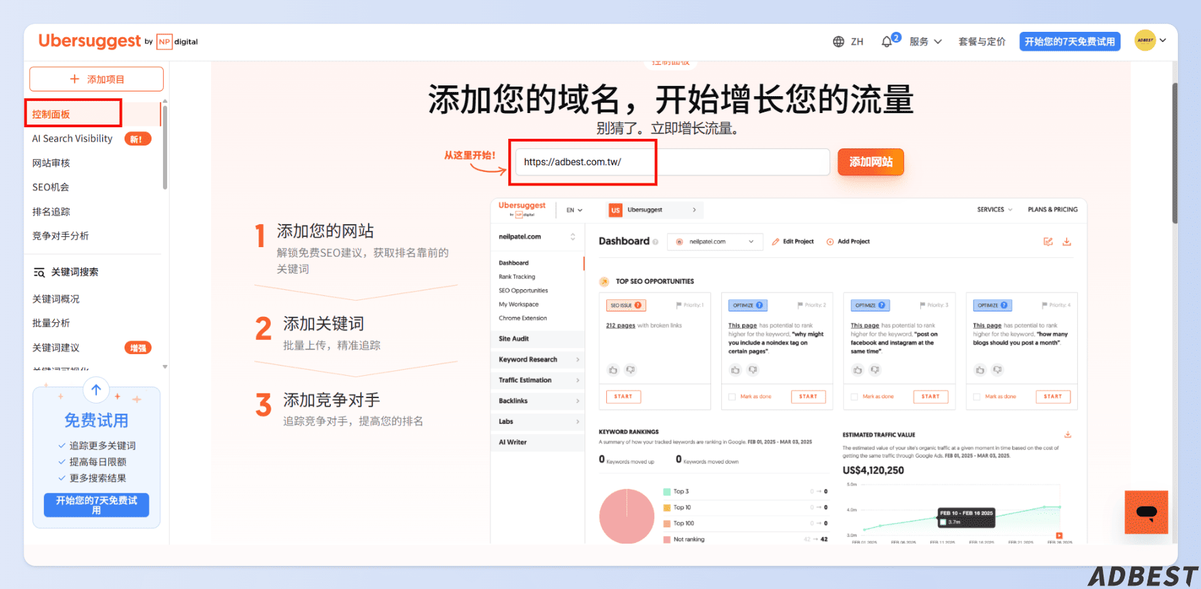Open 批量分析 in sidebar
1201x589 pixels.
pyautogui.click(x=51, y=324)
